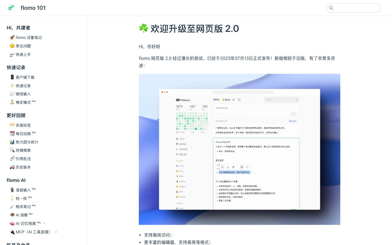The image size is (392, 245).
Task: Click the lightning icon beside 快速记录
Action: pyautogui.click(x=12, y=86)
